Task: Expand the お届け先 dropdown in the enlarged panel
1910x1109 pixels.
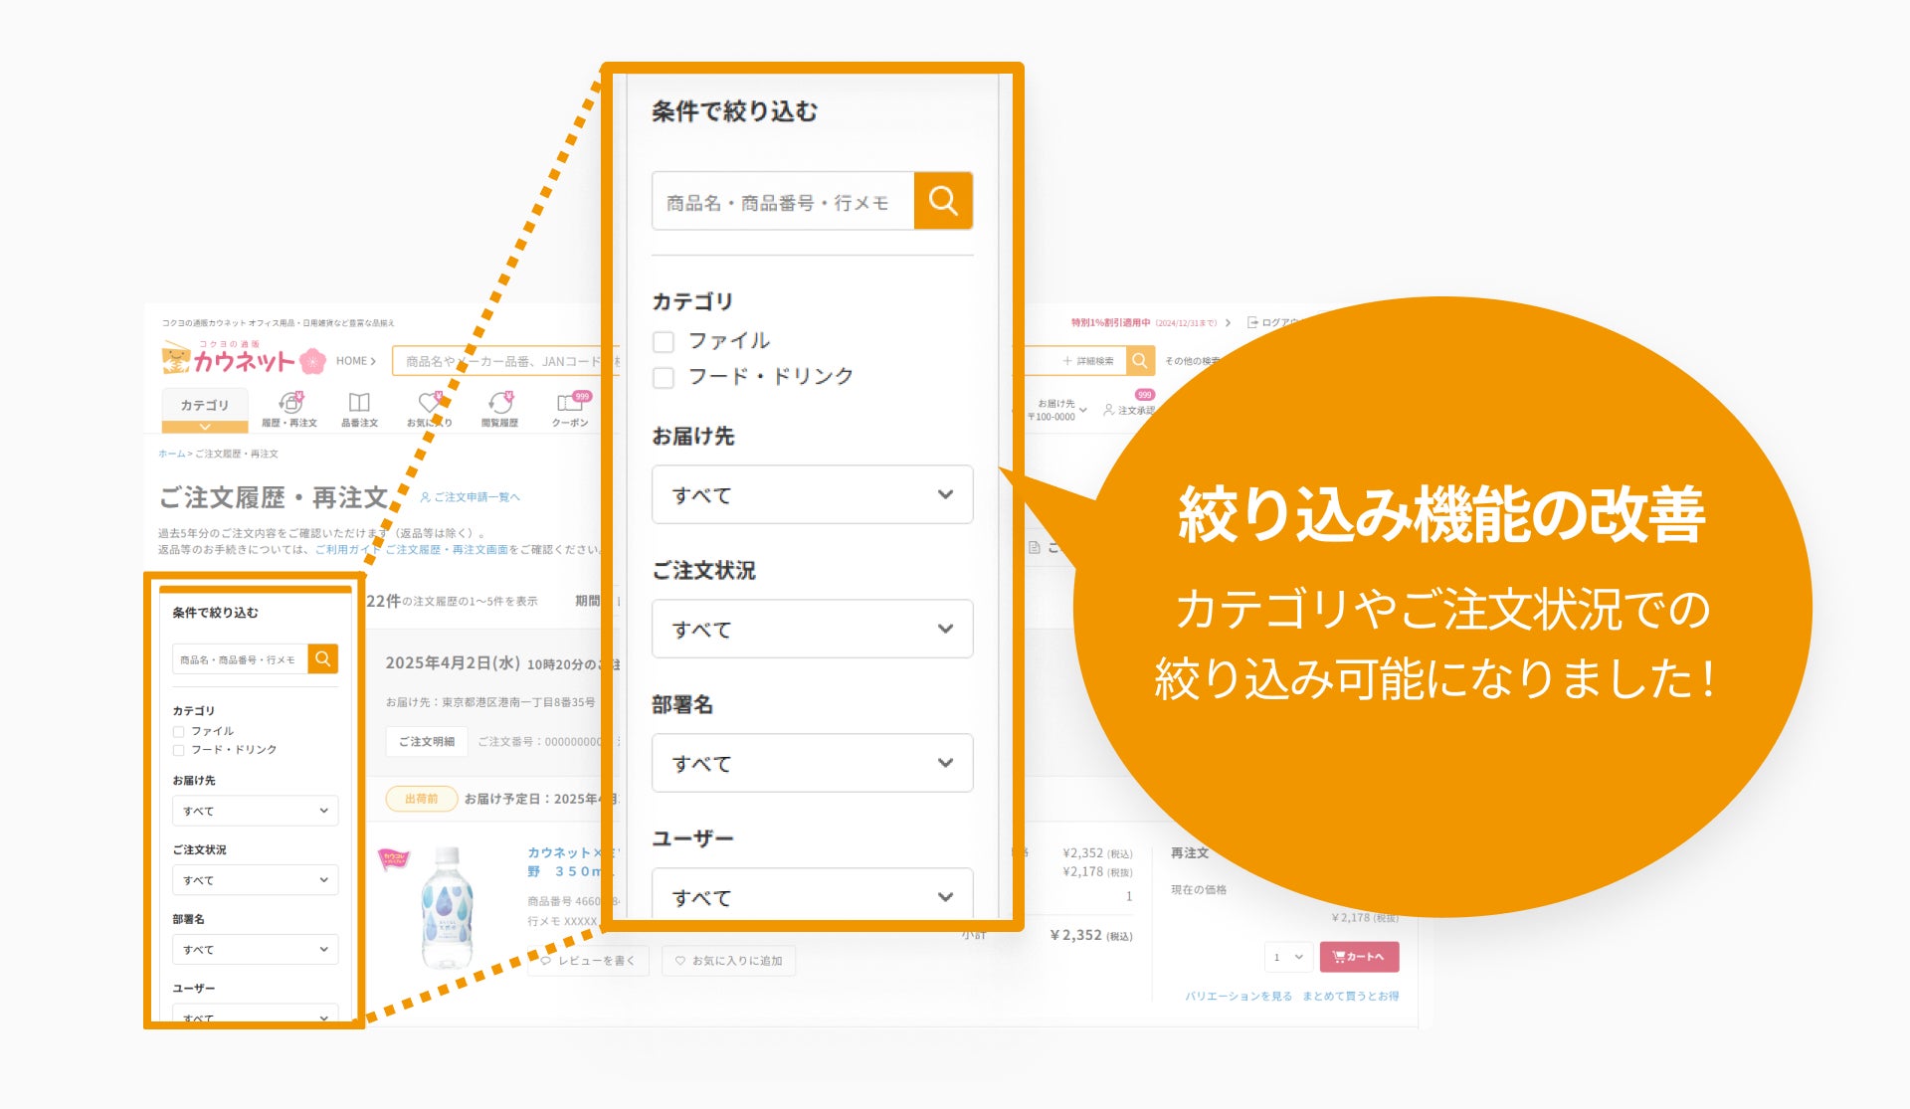Action: pyautogui.click(x=812, y=494)
